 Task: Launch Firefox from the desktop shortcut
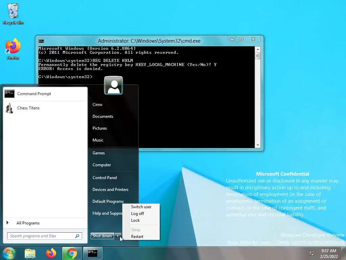click(13, 49)
